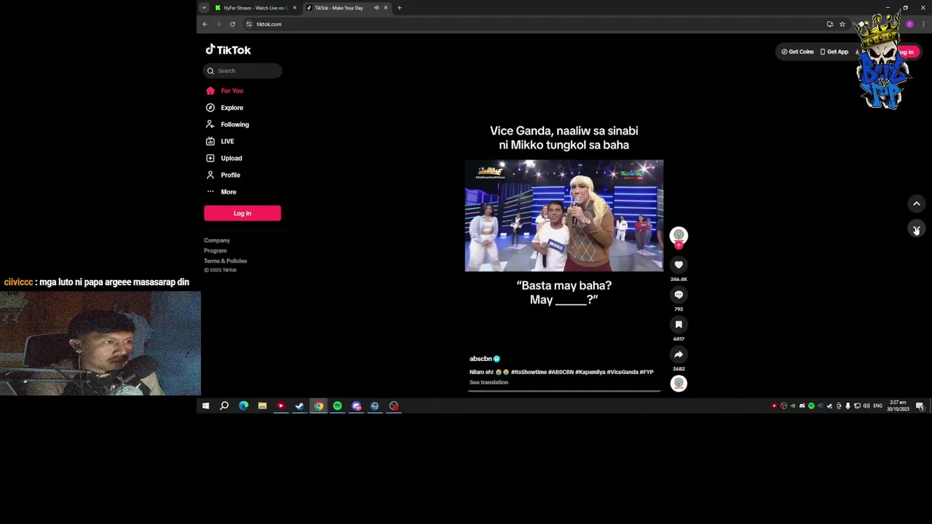This screenshot has width=932, height=524.
Task: Open Windows taskbar search
Action: point(224,406)
